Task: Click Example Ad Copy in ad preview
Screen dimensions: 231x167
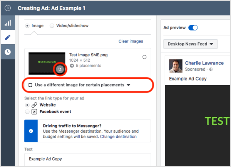Action: pos(188,79)
